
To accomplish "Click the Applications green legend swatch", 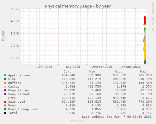I will tap(5, 75).
